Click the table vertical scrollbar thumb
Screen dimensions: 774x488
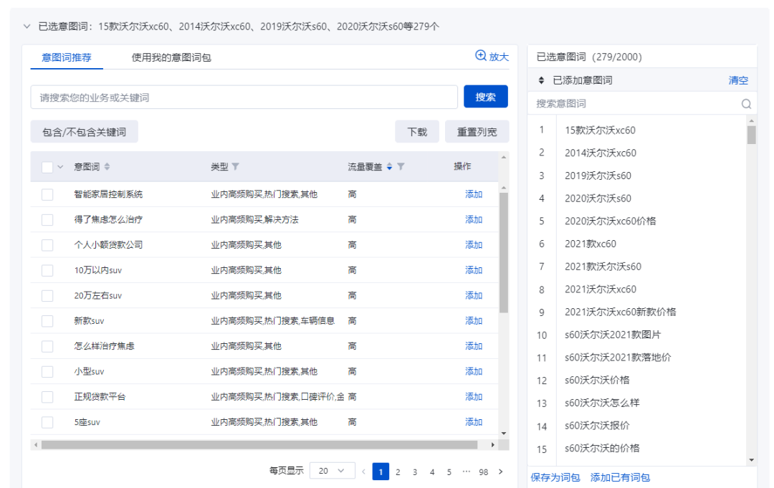point(504,253)
